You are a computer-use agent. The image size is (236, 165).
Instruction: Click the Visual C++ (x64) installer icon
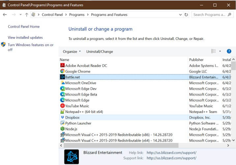coord(62,140)
